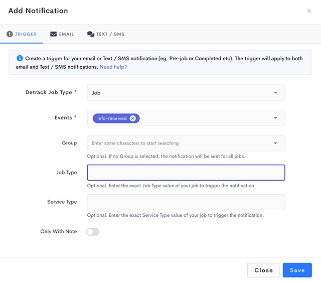Click the envelope icon for Email
The height and width of the screenshot is (281, 321).
tap(54, 34)
